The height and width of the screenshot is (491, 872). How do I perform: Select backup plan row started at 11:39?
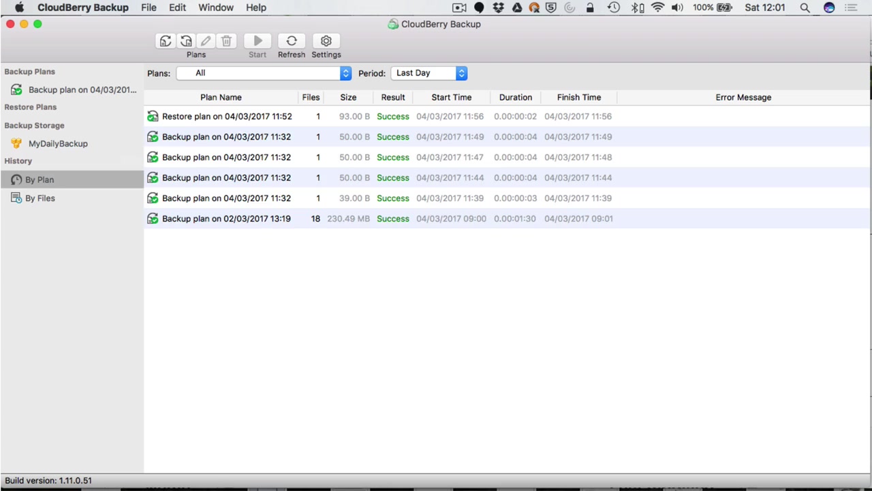[x=507, y=198]
